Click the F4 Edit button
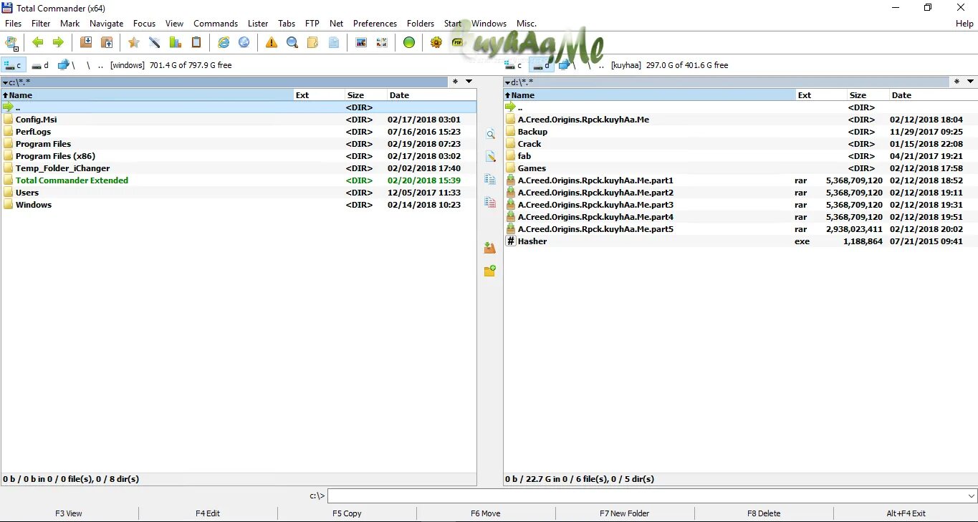Viewport: 978px width, 522px height. (x=208, y=513)
